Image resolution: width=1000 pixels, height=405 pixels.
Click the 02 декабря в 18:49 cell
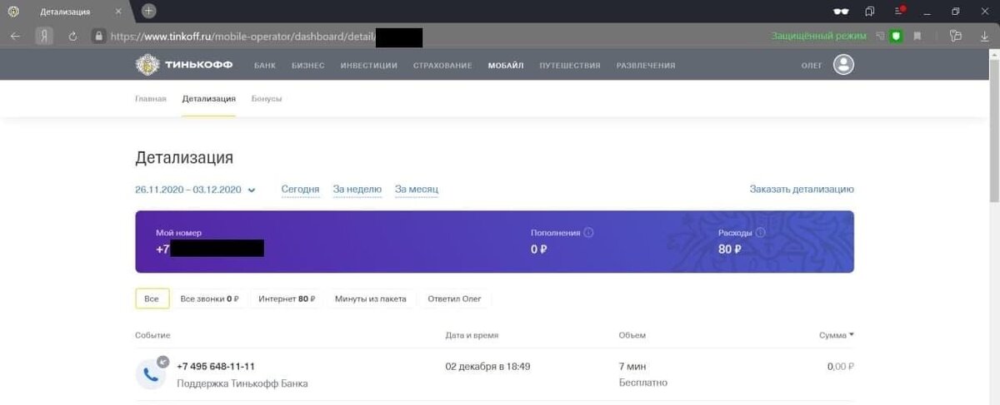click(x=488, y=366)
